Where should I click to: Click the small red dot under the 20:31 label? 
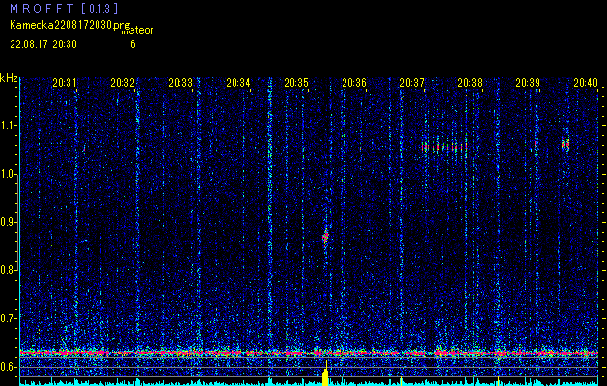pyautogui.click(x=84, y=149)
